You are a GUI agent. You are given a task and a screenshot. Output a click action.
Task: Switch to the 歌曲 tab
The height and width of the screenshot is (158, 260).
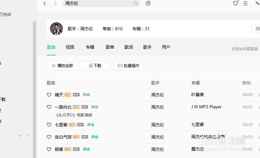point(51,47)
